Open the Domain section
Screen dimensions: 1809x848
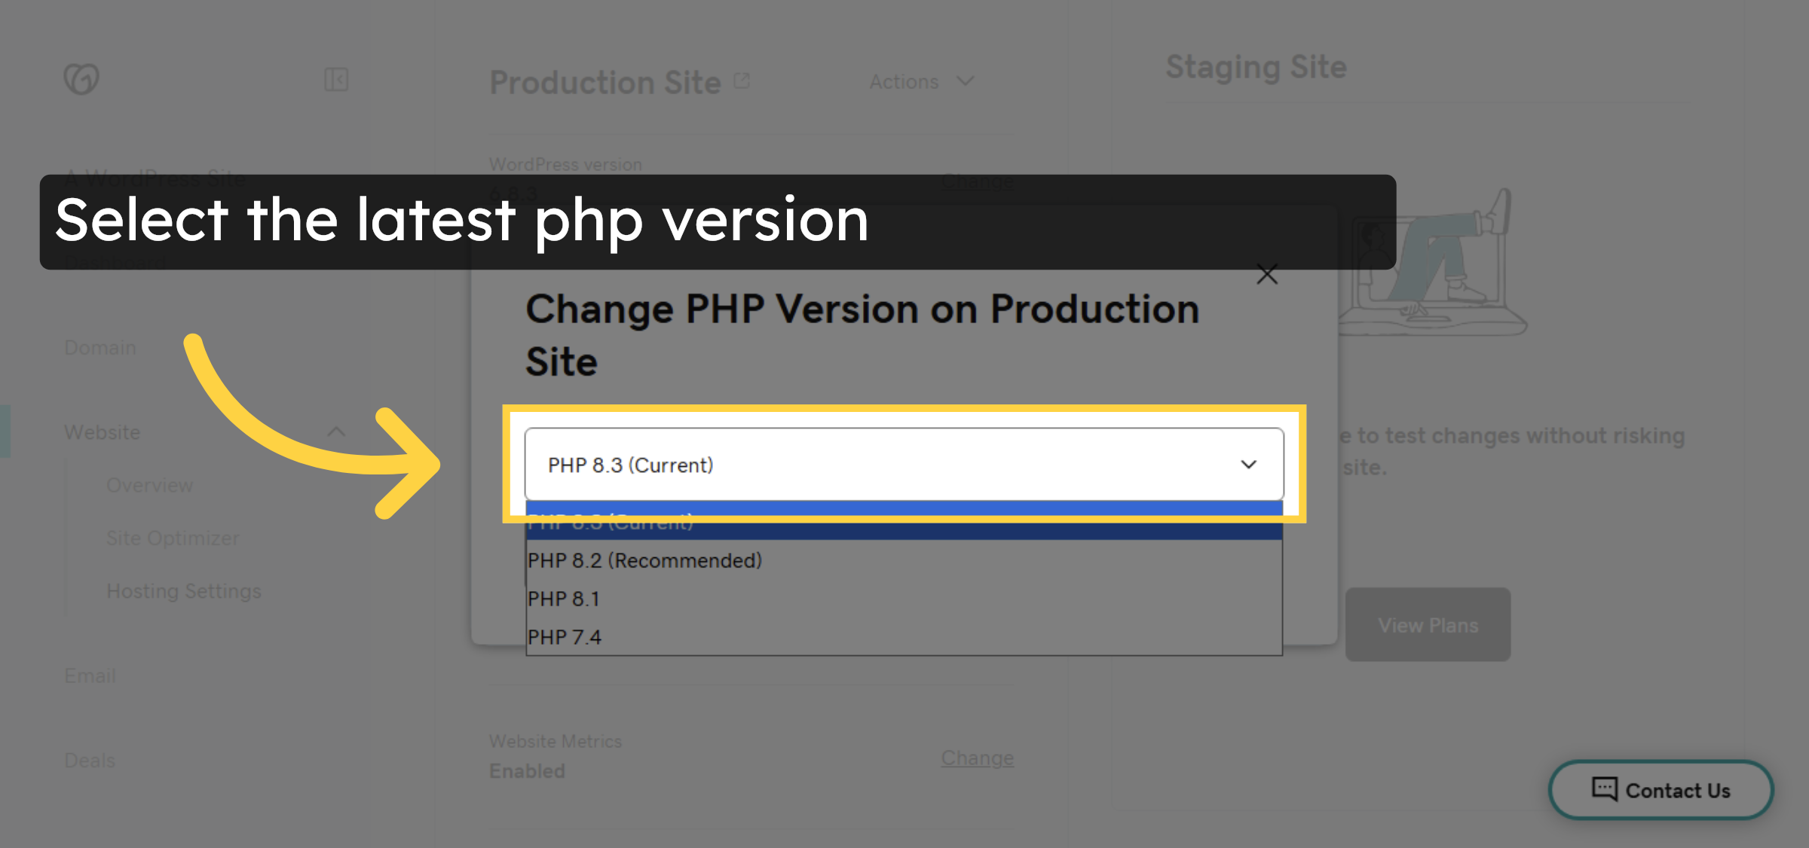[x=99, y=347]
